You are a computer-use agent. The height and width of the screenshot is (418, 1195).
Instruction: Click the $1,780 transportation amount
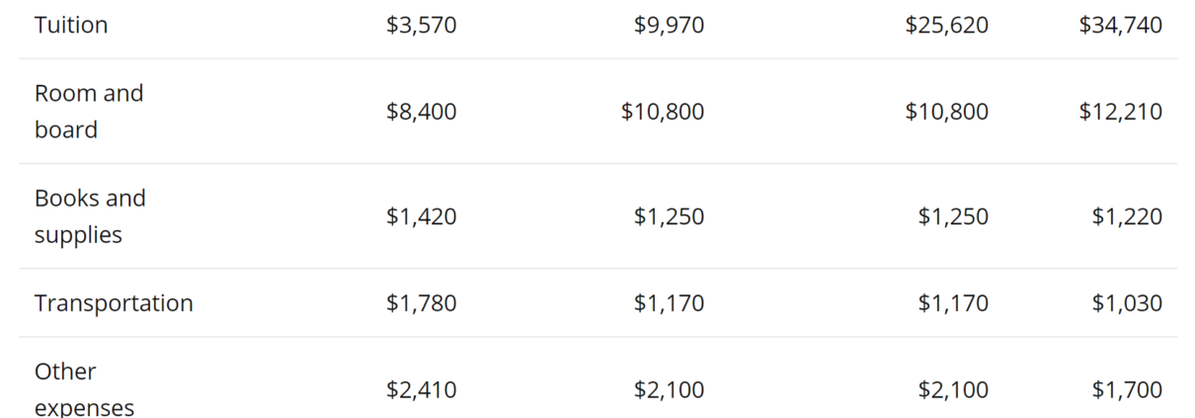coord(422,303)
